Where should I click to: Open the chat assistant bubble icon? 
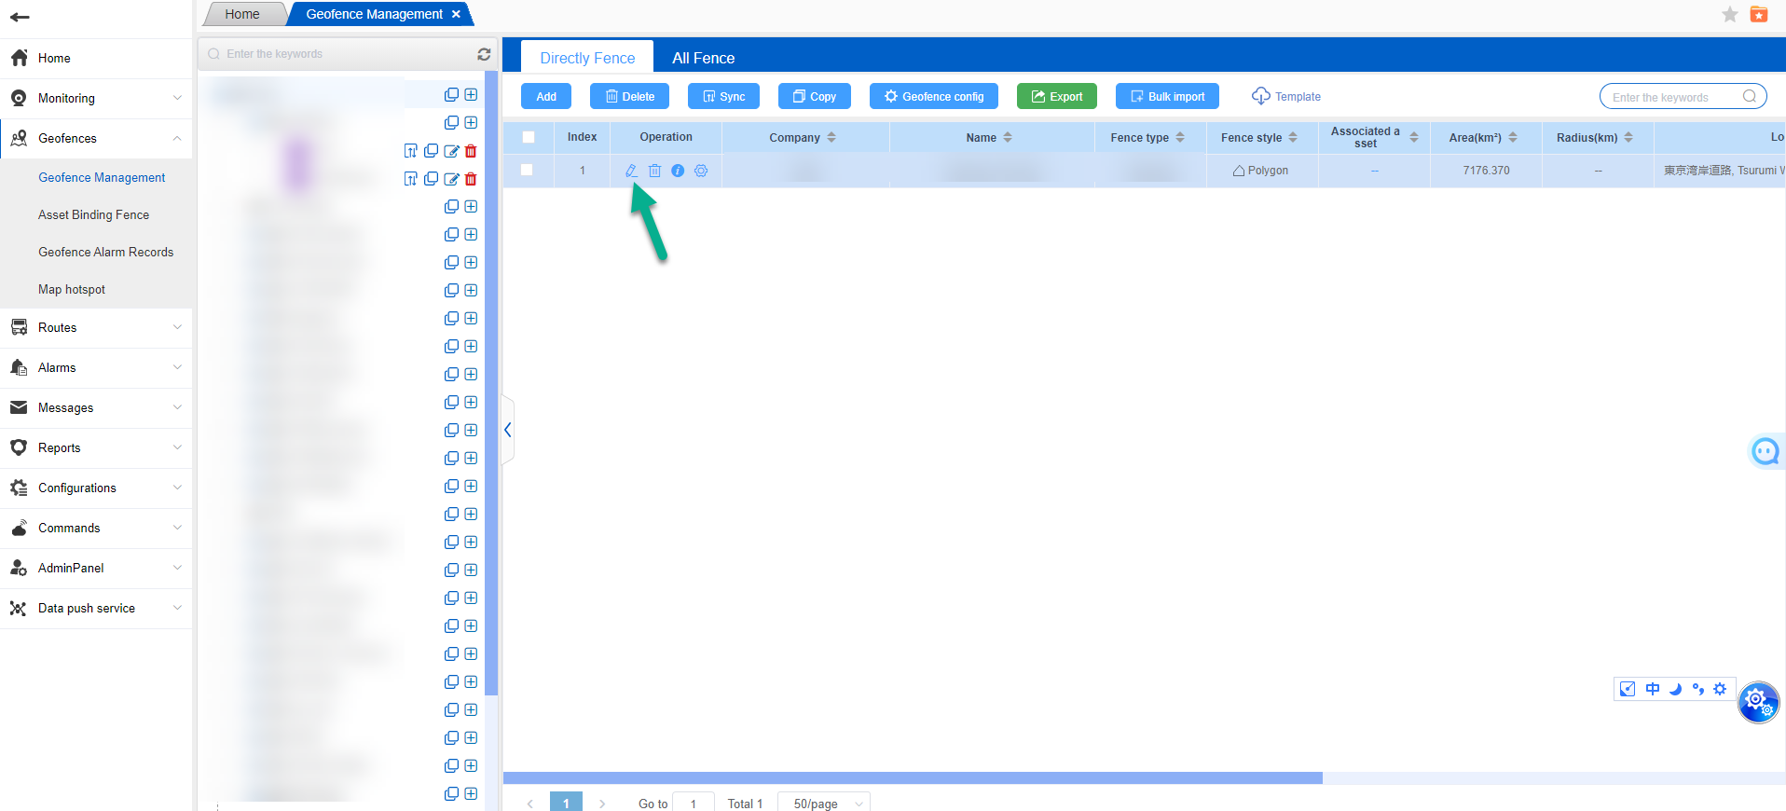click(x=1765, y=452)
